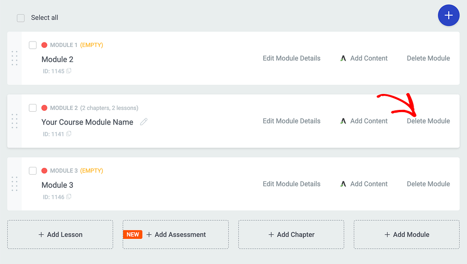Select the checkbox for Module 3
467x264 pixels.
coord(33,171)
